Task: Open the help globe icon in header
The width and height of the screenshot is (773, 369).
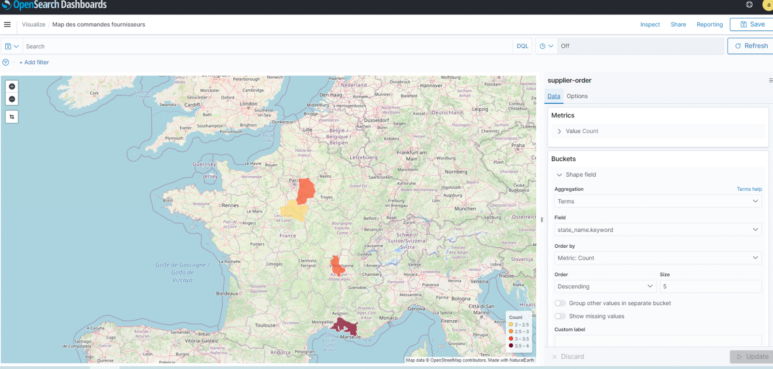Action: tap(749, 5)
